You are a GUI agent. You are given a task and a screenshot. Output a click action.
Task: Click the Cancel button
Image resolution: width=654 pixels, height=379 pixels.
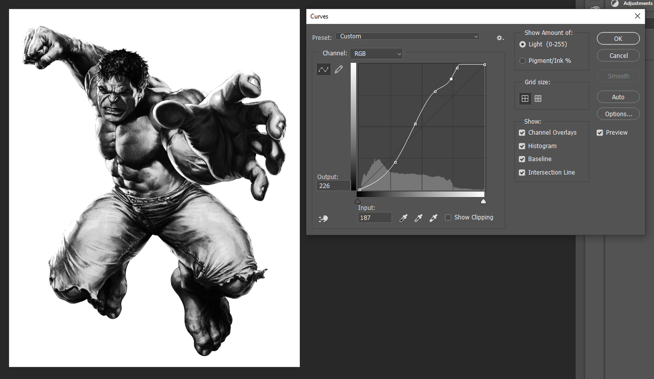(x=618, y=55)
